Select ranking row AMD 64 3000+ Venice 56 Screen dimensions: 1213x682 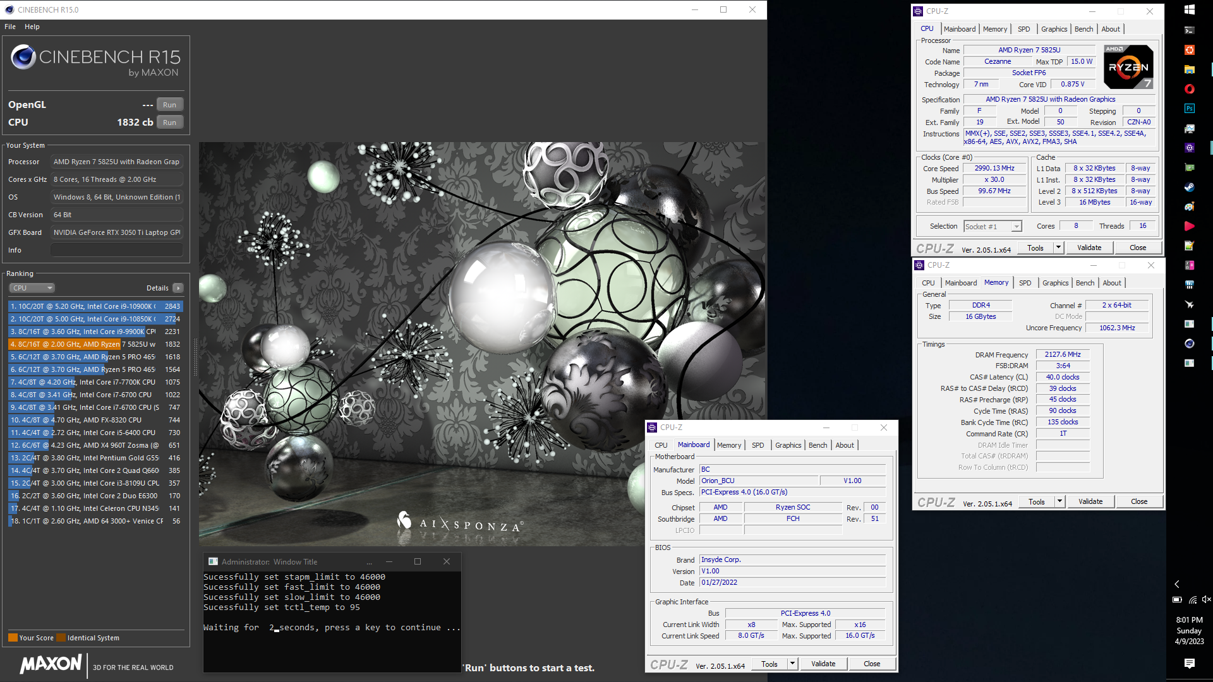95,521
